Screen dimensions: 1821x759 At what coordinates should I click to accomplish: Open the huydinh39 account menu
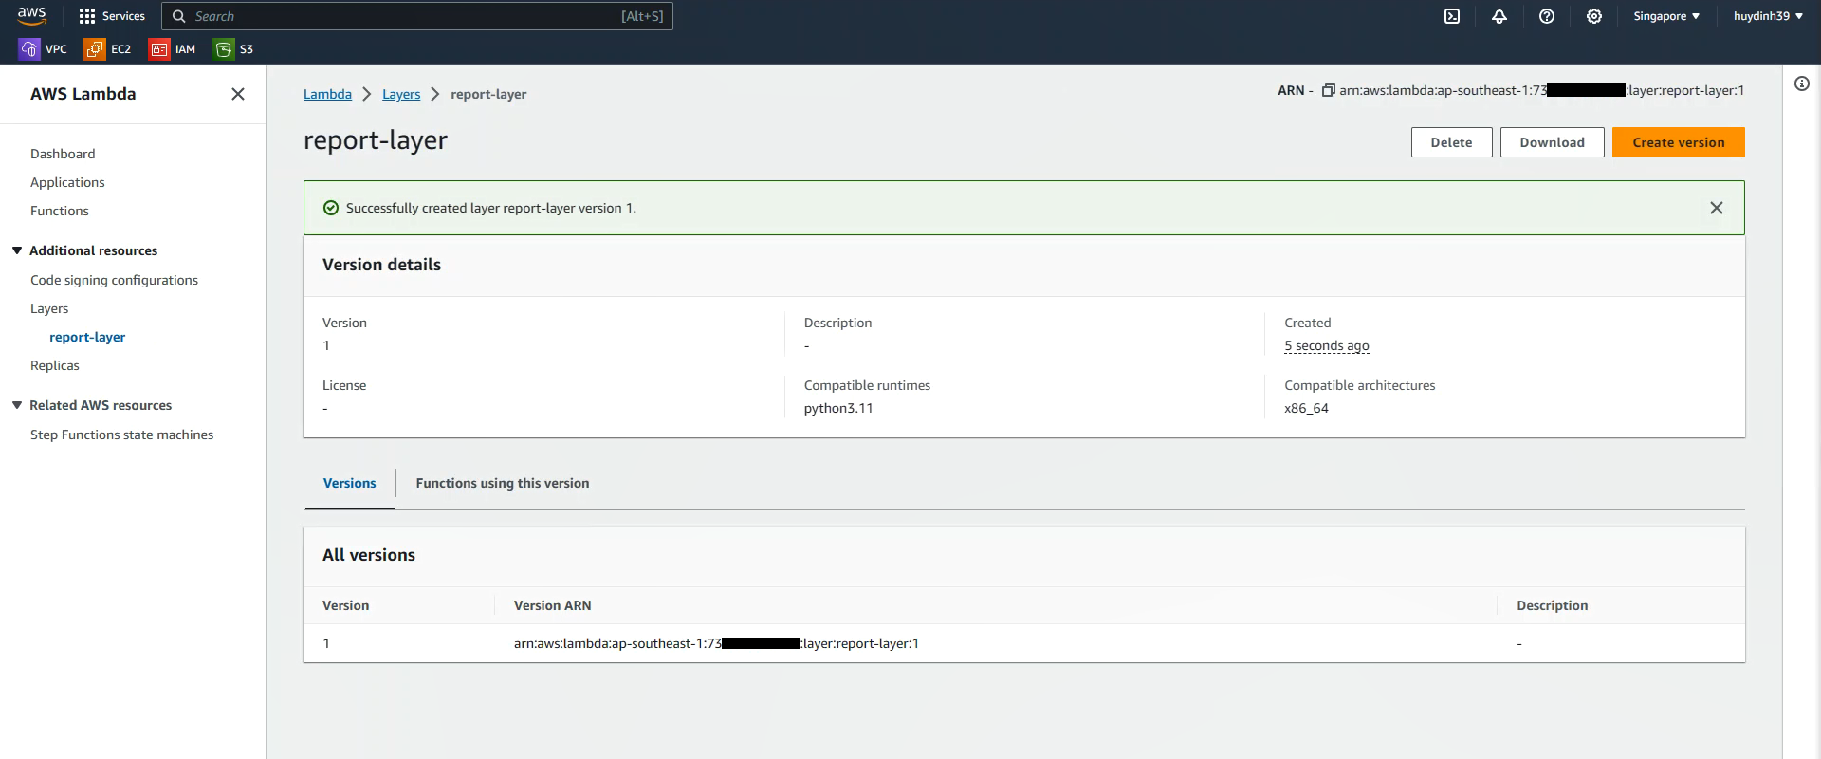pyautogui.click(x=1768, y=16)
